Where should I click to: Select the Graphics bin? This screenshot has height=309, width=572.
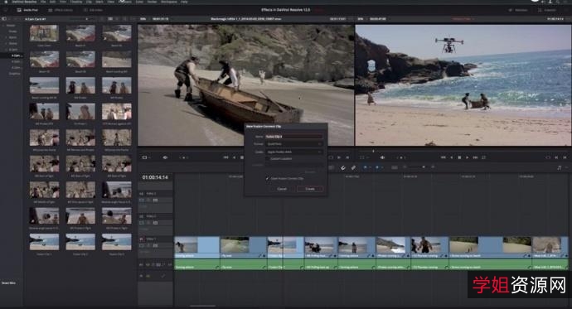[x=15, y=74]
